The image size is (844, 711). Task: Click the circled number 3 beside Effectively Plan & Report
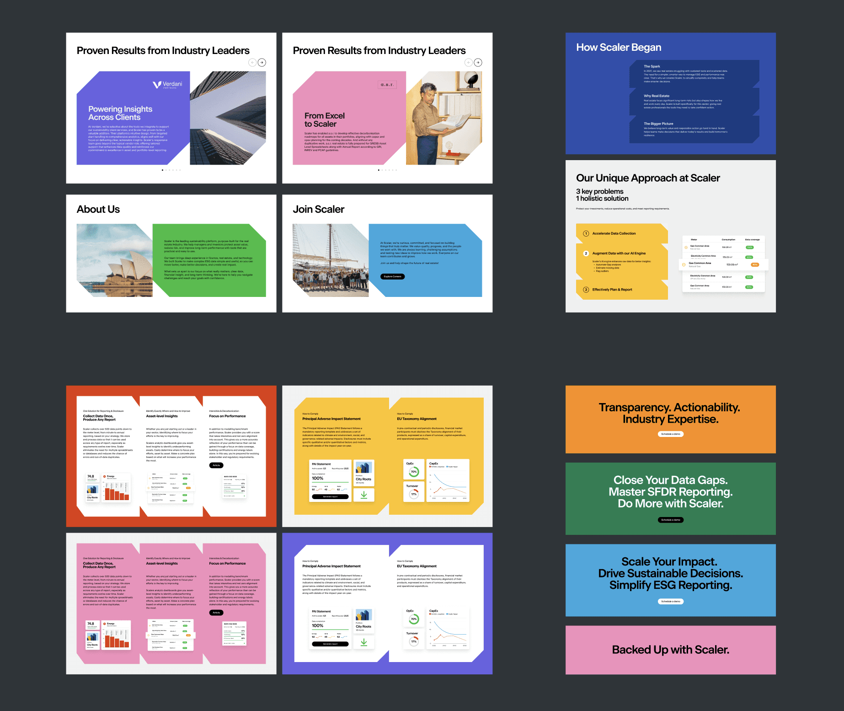point(586,290)
